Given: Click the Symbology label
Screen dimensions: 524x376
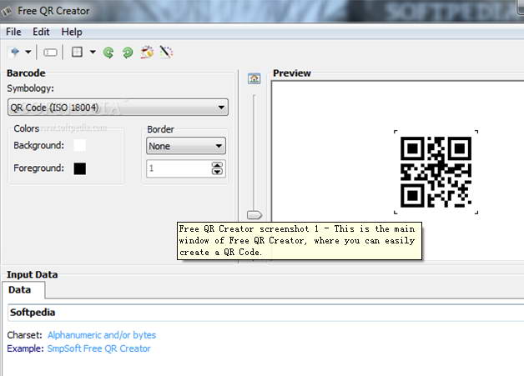Looking at the screenshot, I should click(30, 88).
